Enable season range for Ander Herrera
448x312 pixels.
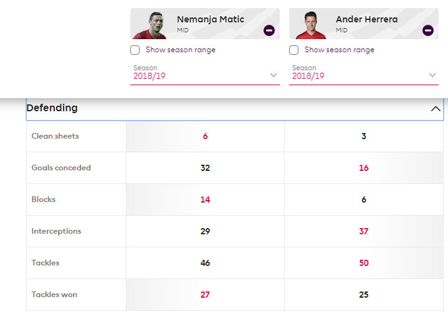[294, 50]
